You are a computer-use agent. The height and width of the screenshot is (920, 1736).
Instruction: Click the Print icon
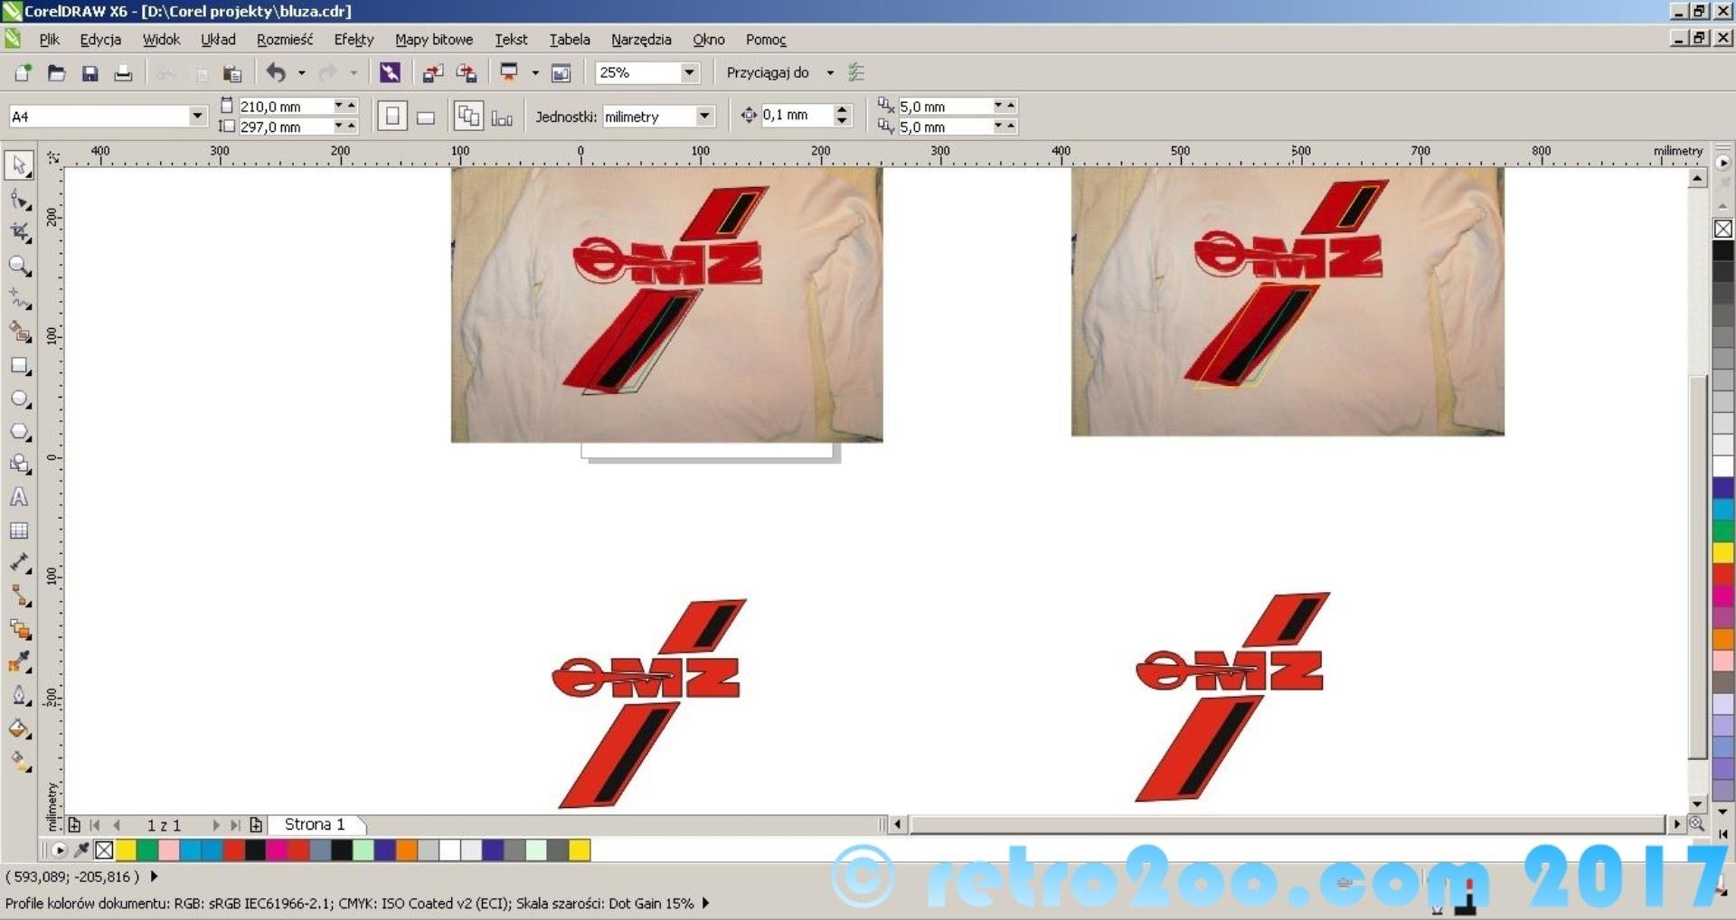coord(123,73)
